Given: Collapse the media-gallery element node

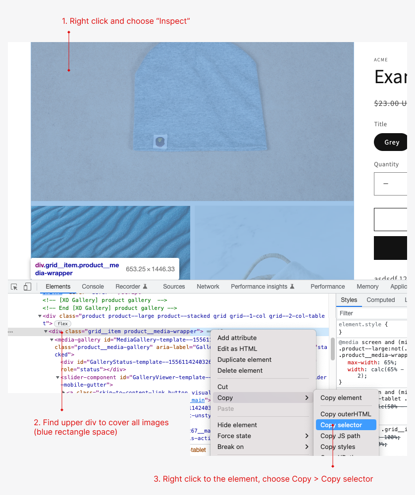Looking at the screenshot, I should coord(52,340).
